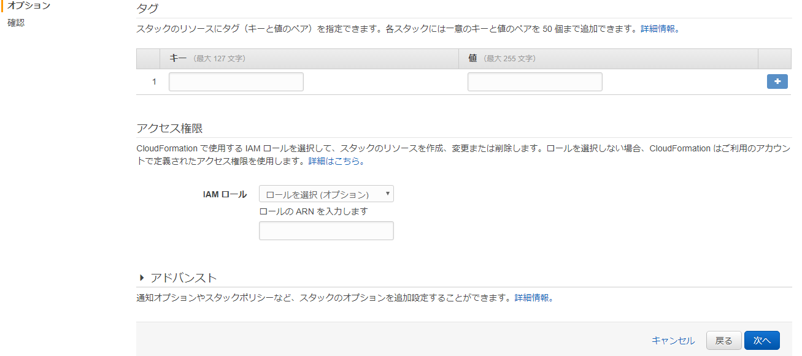This screenshot has height=356, width=802.
Task: Click the 次へ button
Action: pyautogui.click(x=762, y=340)
